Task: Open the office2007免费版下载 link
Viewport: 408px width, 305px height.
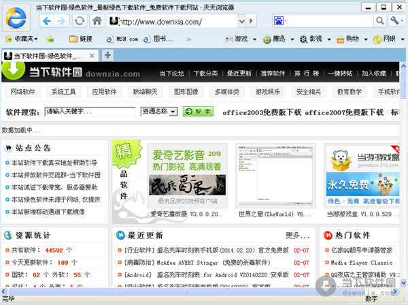Action: pyautogui.click(x=344, y=112)
